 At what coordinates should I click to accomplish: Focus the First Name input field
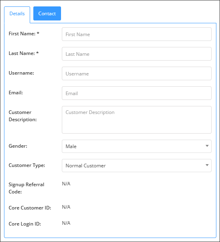pos(136,34)
